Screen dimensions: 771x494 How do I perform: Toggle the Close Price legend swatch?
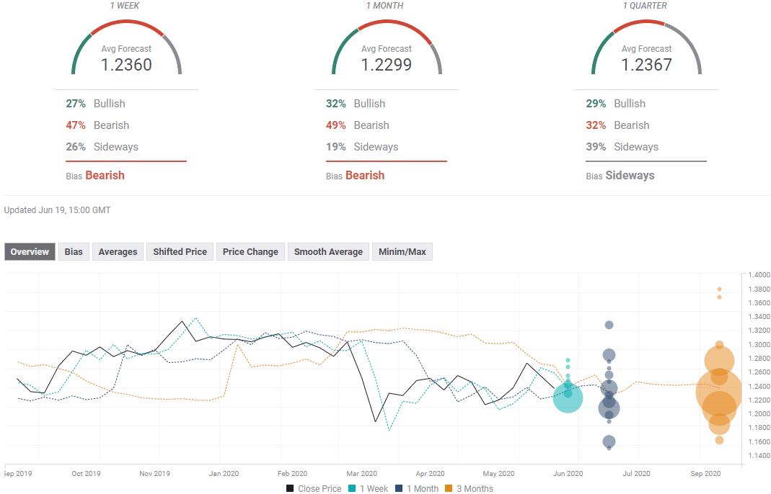290,488
